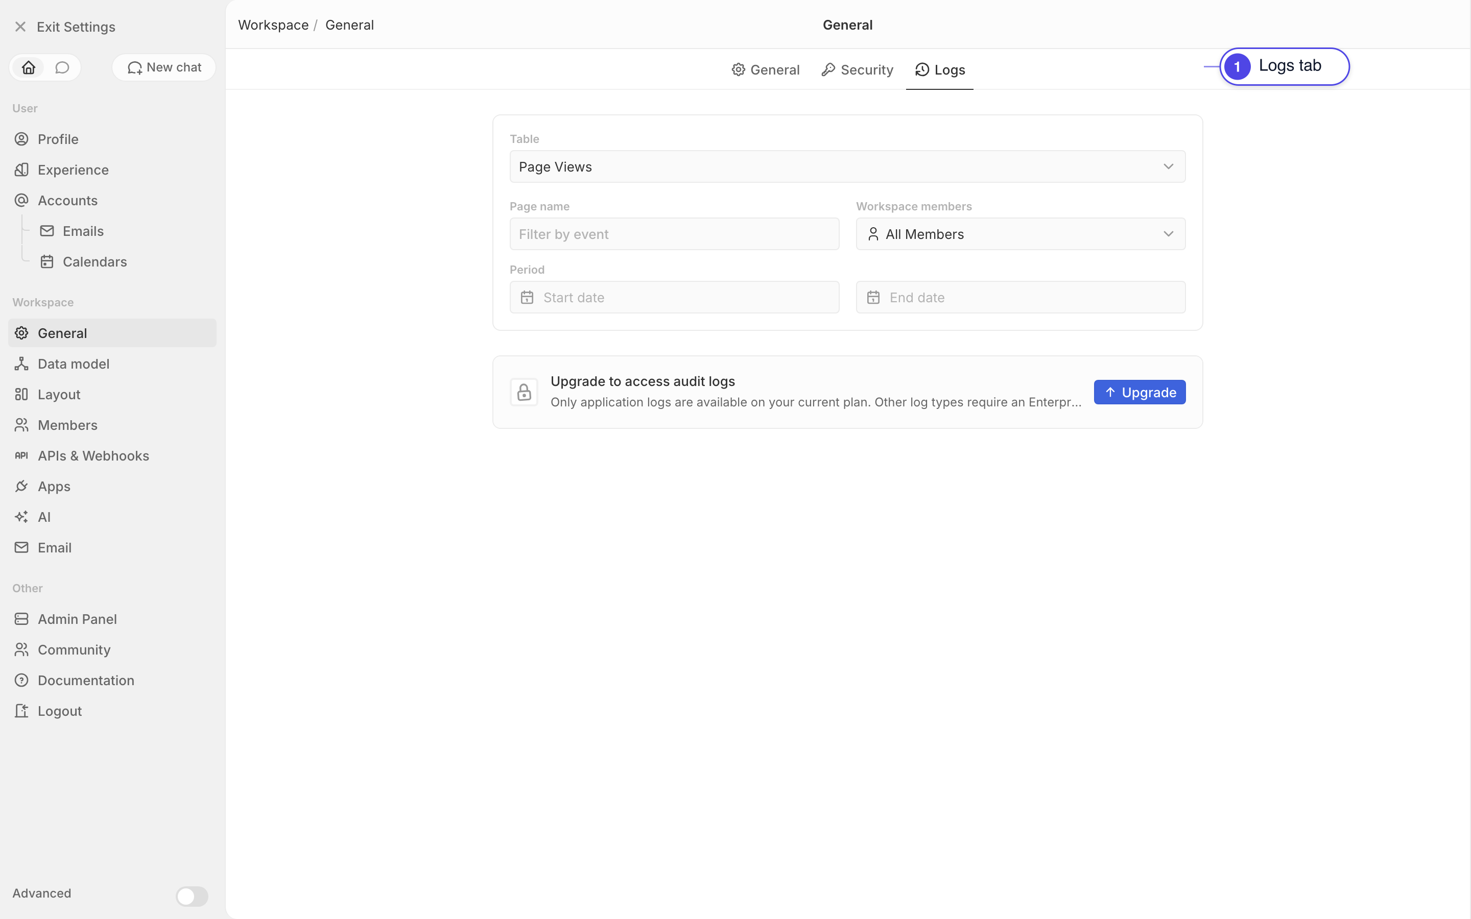1471x919 pixels.
Task: Open the chat bubble icon
Action: coord(62,67)
